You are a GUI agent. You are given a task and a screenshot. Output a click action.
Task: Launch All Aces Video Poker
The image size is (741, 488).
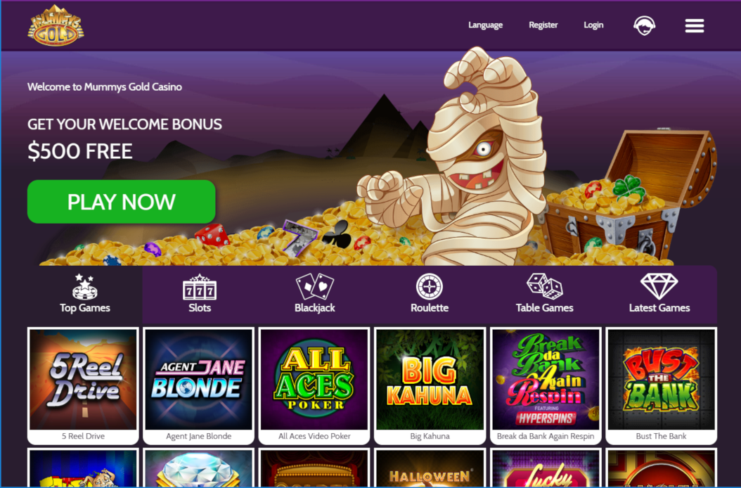(x=314, y=386)
